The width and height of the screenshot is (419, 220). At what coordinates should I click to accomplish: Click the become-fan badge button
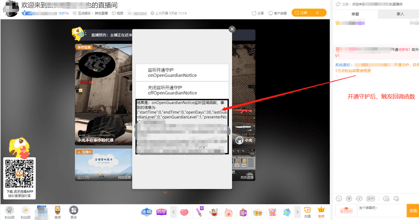coord(346,210)
